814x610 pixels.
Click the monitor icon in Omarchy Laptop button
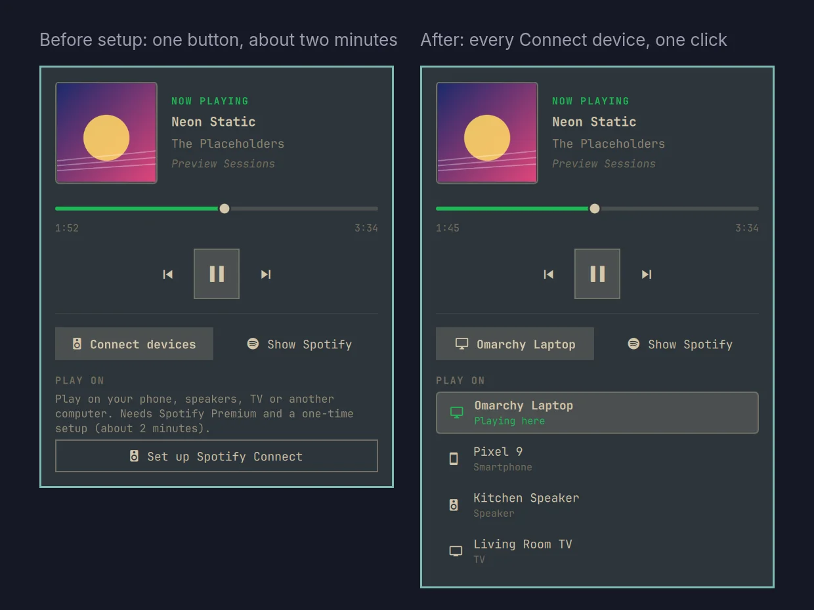[462, 344]
